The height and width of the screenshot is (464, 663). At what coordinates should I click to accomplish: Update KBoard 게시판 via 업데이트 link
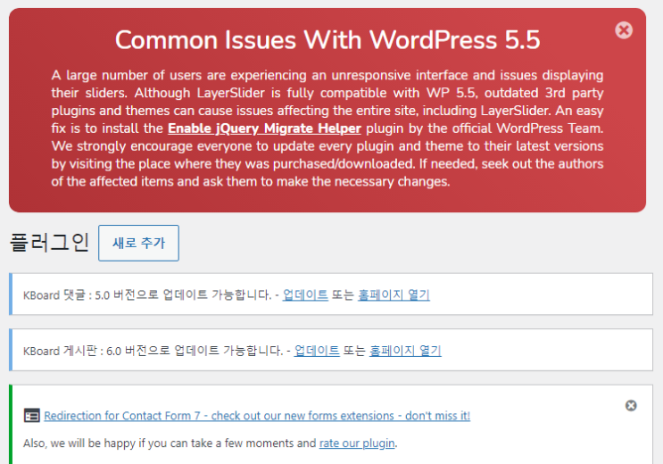(317, 350)
